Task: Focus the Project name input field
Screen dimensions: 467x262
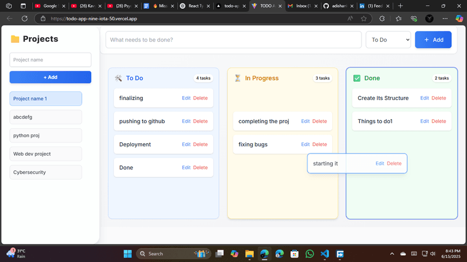Action: coord(50,60)
